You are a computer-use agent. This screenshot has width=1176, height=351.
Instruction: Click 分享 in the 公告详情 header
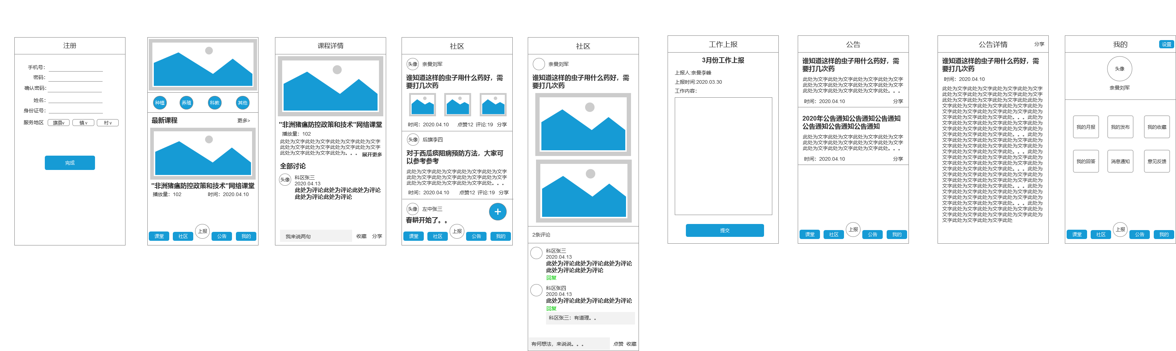(x=1039, y=44)
